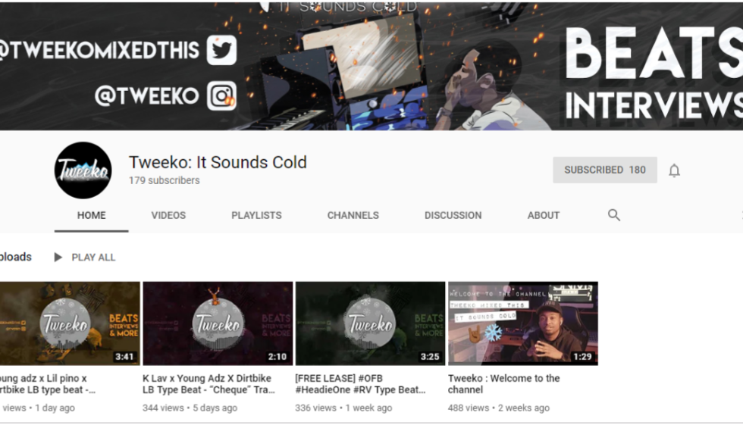Click the channel name Tweeko: It Sounds Cold
This screenshot has height=425, width=743.
click(x=218, y=162)
